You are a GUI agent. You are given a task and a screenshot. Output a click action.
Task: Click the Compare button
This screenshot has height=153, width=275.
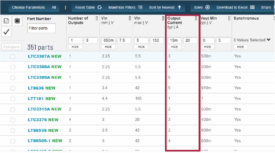point(11,47)
